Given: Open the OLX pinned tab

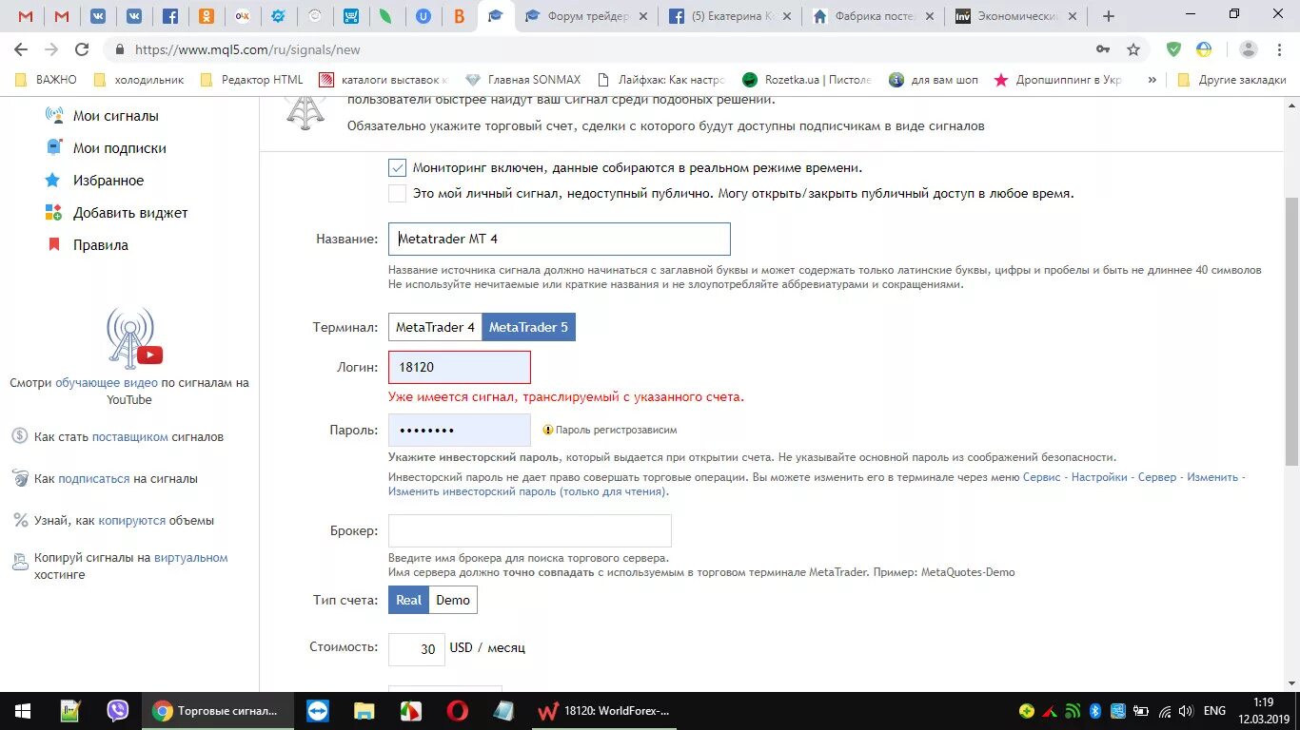Looking at the screenshot, I should click(x=243, y=16).
